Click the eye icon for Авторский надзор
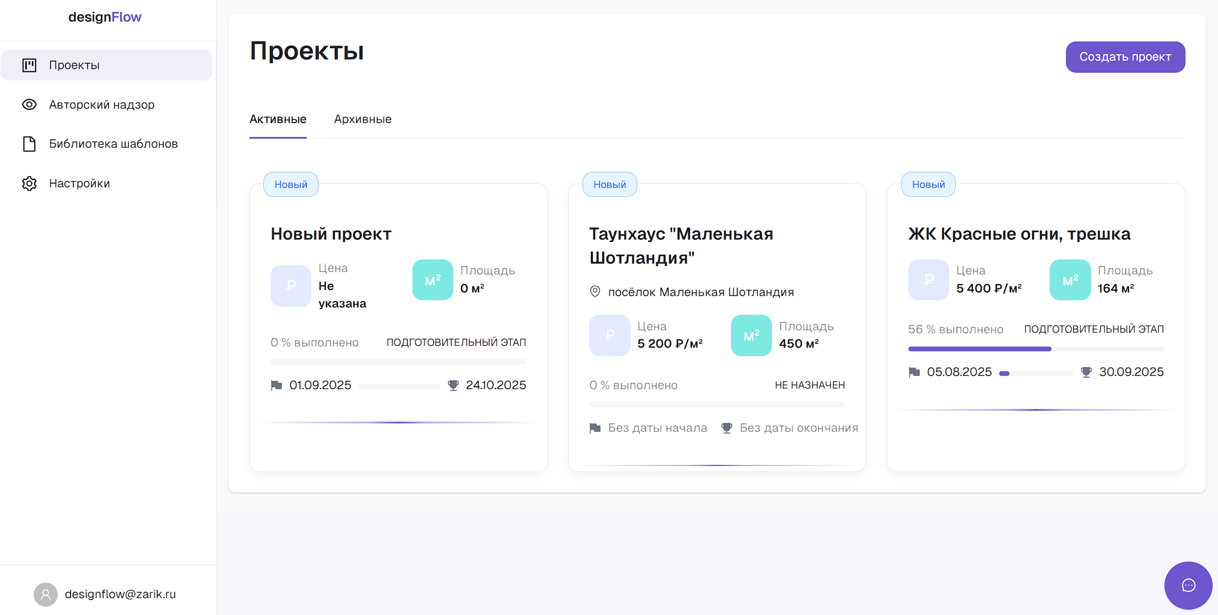This screenshot has height=615, width=1218. pos(29,105)
